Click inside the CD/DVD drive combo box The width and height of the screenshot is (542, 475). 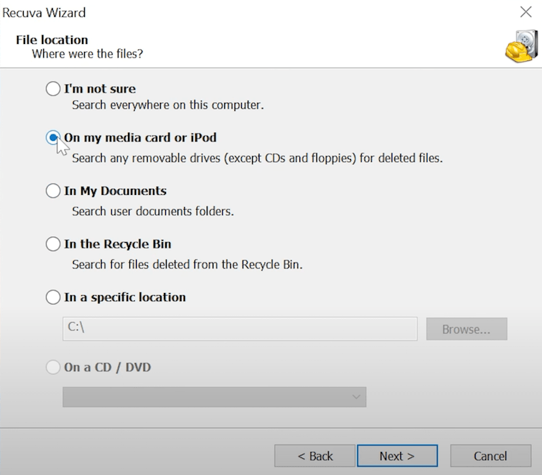[x=214, y=397]
